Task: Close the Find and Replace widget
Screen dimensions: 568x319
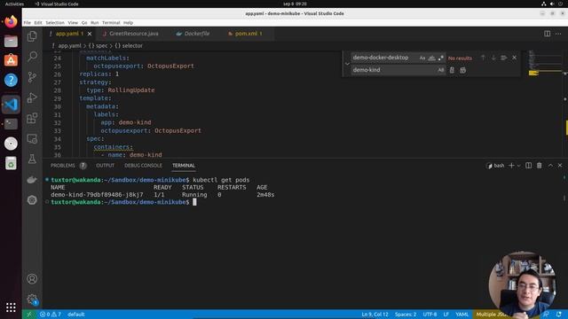Action: coord(515,58)
